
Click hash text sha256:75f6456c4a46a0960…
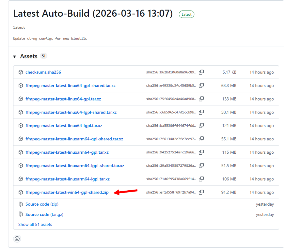pyautogui.click(x=171, y=99)
